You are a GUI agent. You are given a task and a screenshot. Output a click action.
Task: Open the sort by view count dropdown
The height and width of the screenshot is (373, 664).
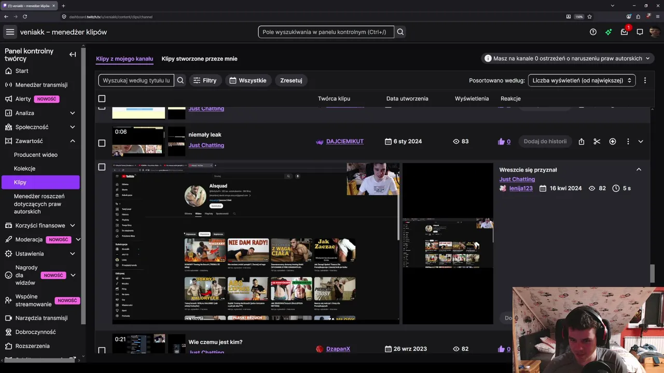pyautogui.click(x=582, y=80)
